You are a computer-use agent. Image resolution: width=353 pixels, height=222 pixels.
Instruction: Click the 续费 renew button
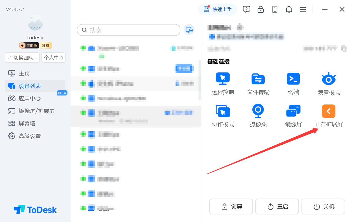pyautogui.click(x=46, y=46)
